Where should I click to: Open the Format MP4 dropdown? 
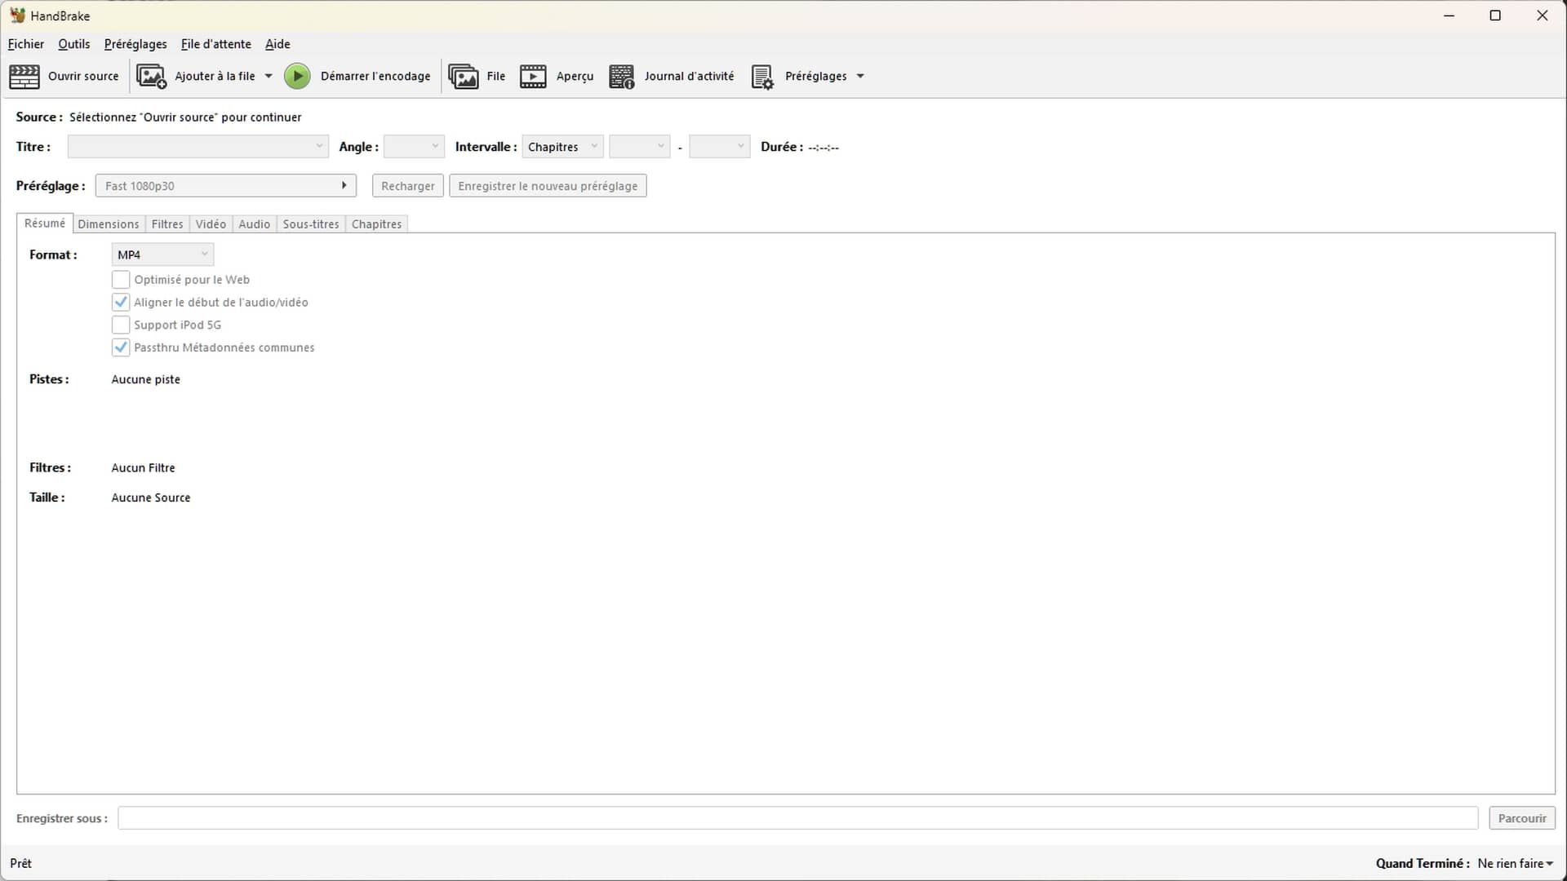[162, 255]
